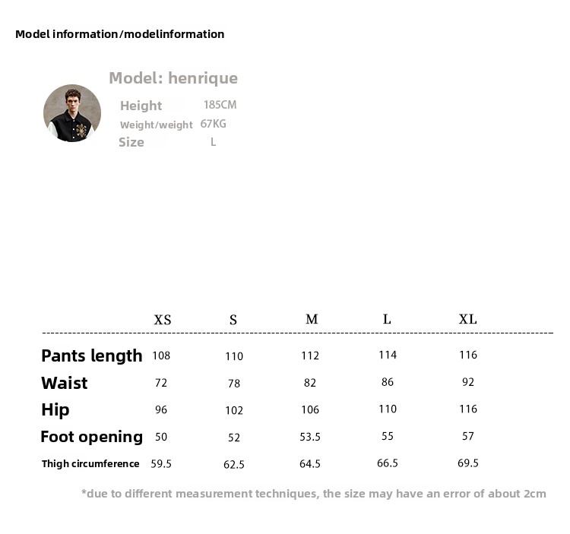Click the 'Pants length' row label
This screenshot has width=570, height=534.
[x=92, y=355]
